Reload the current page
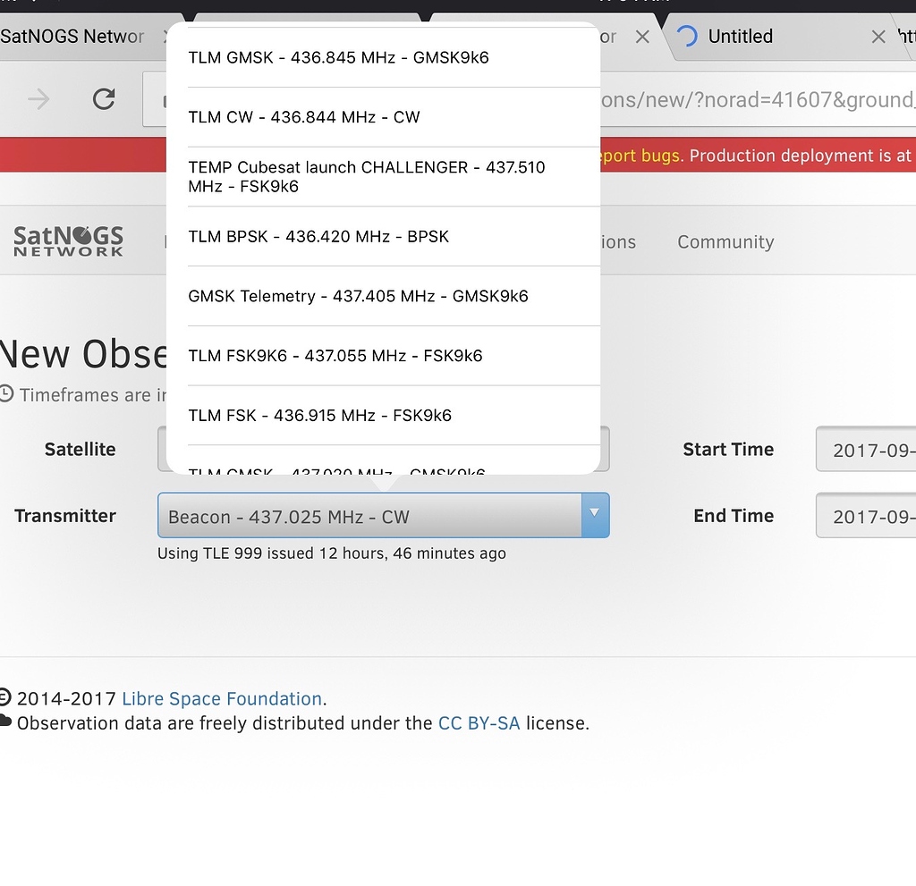The height and width of the screenshot is (886, 916). [104, 99]
